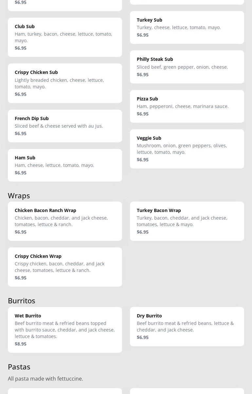
Task: Select the Wet Burrito card
Action: (65, 330)
